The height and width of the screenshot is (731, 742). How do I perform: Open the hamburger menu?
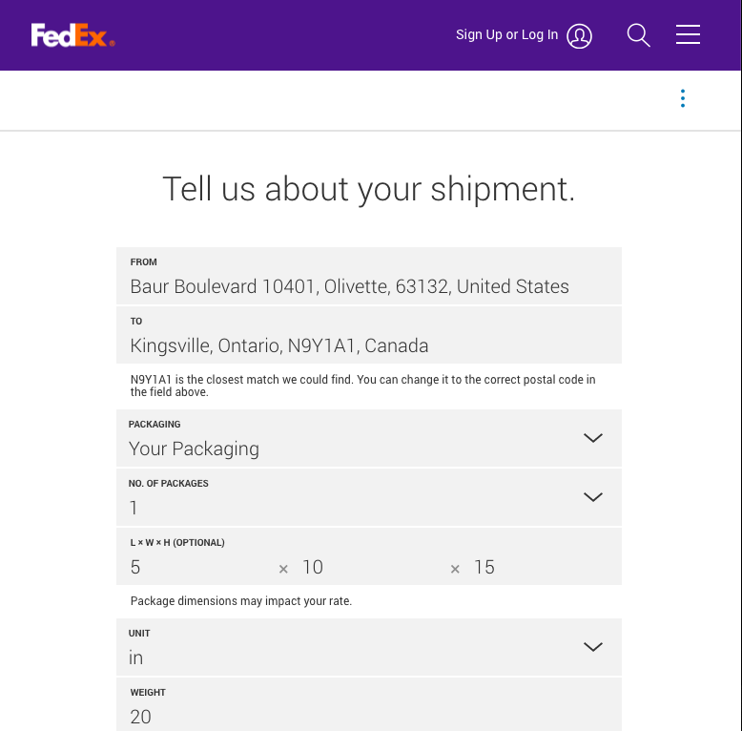coord(688,34)
